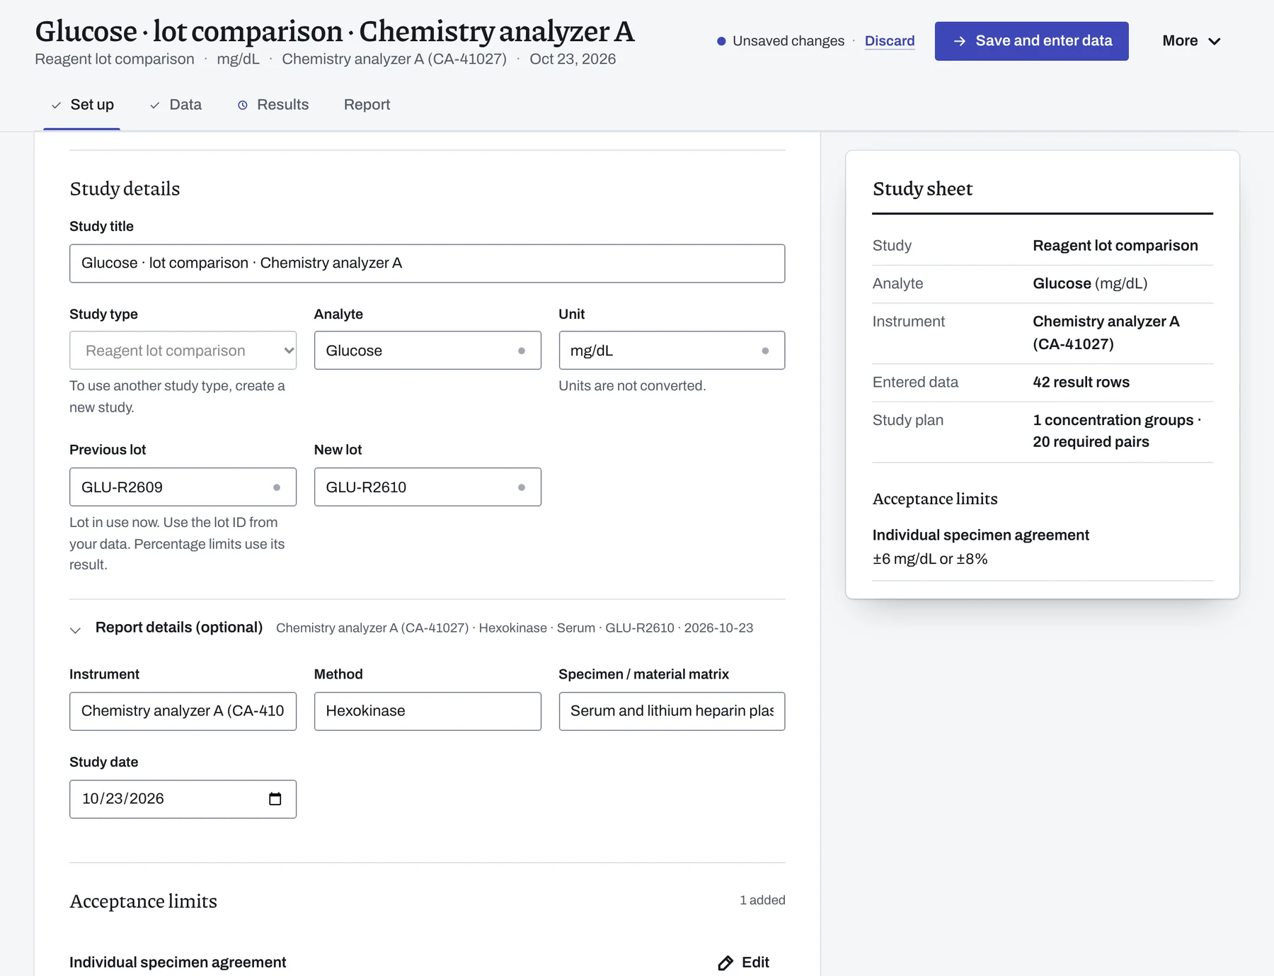1274x976 pixels.
Task: Click the Instrument input field
Action: point(183,711)
